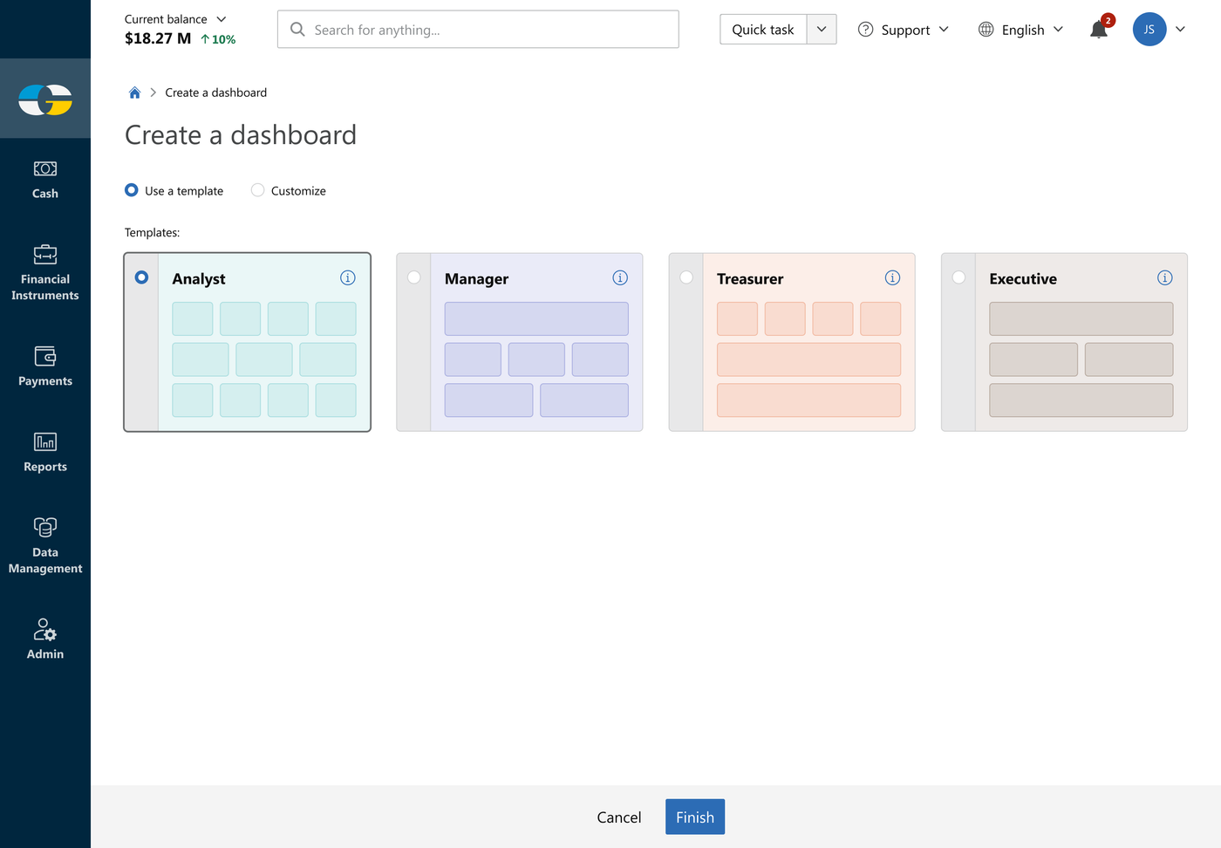
Task: Click the Analyst template layout preview
Action: tap(264, 359)
